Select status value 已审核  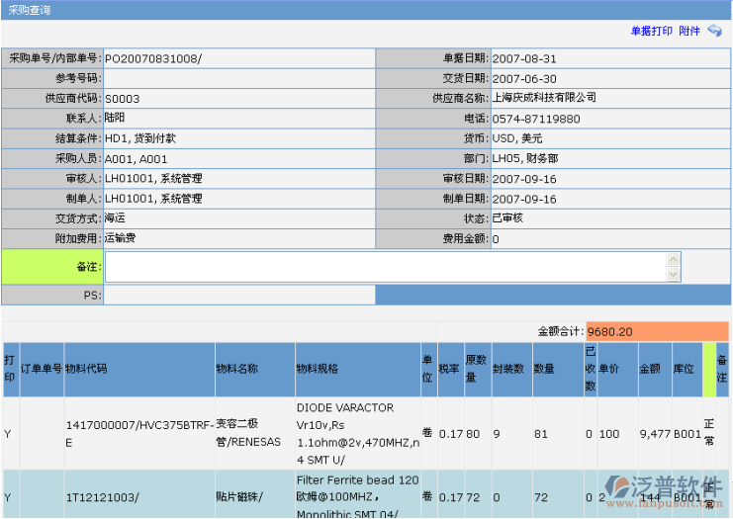pos(507,218)
